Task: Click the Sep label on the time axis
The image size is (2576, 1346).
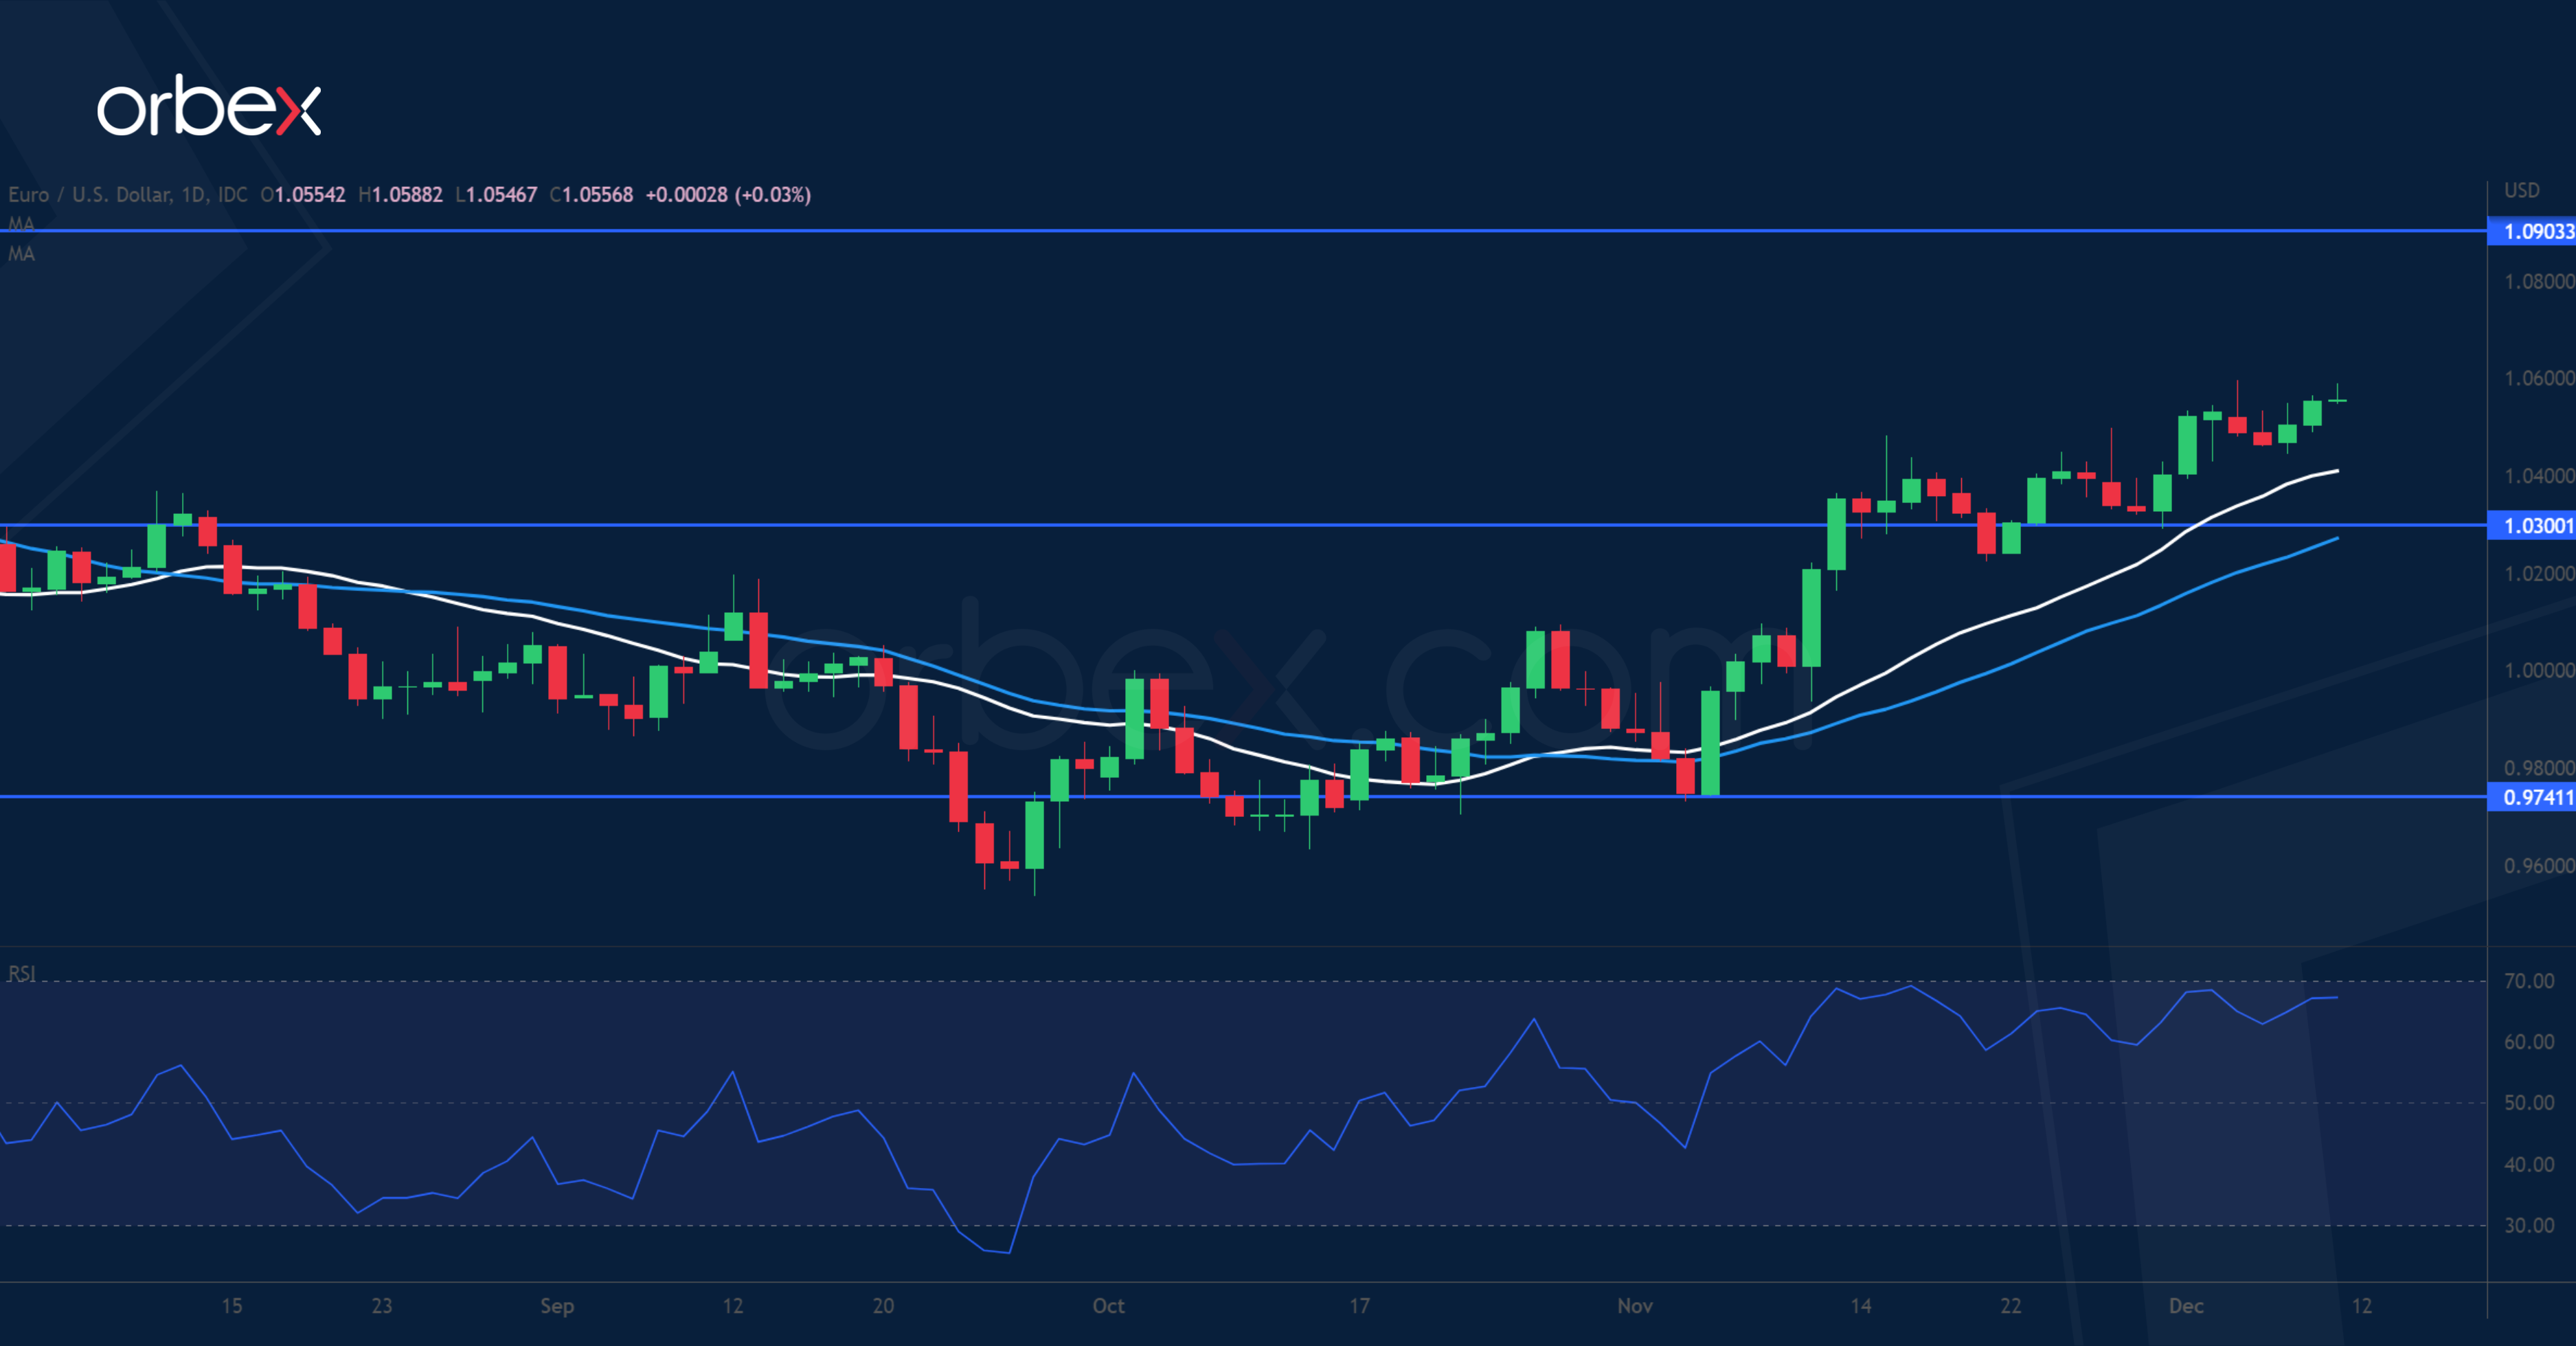Action: pyautogui.click(x=557, y=1306)
